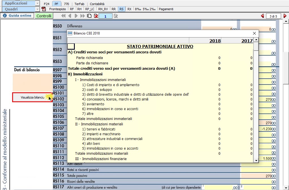The width and height of the screenshot is (289, 190).
Task: Open the RR section tab
Action: coord(114,9)
